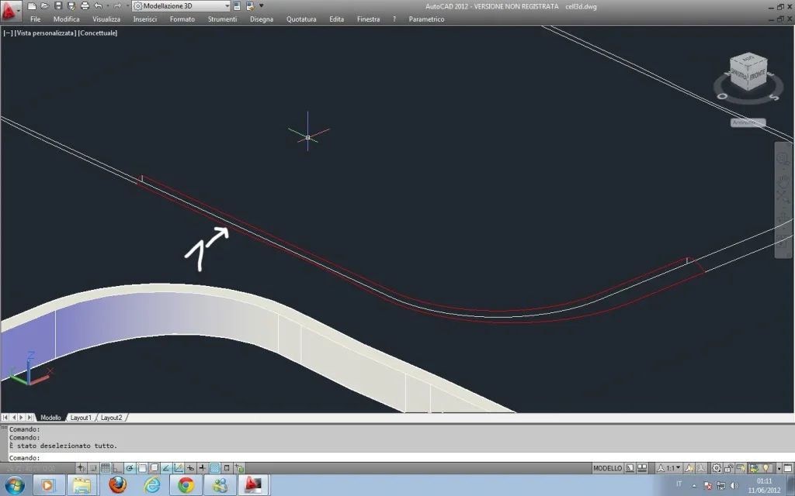Viewport: 795px width, 496px height.
Task: Click the Isolate Objects light bulb icon
Action: click(x=766, y=468)
